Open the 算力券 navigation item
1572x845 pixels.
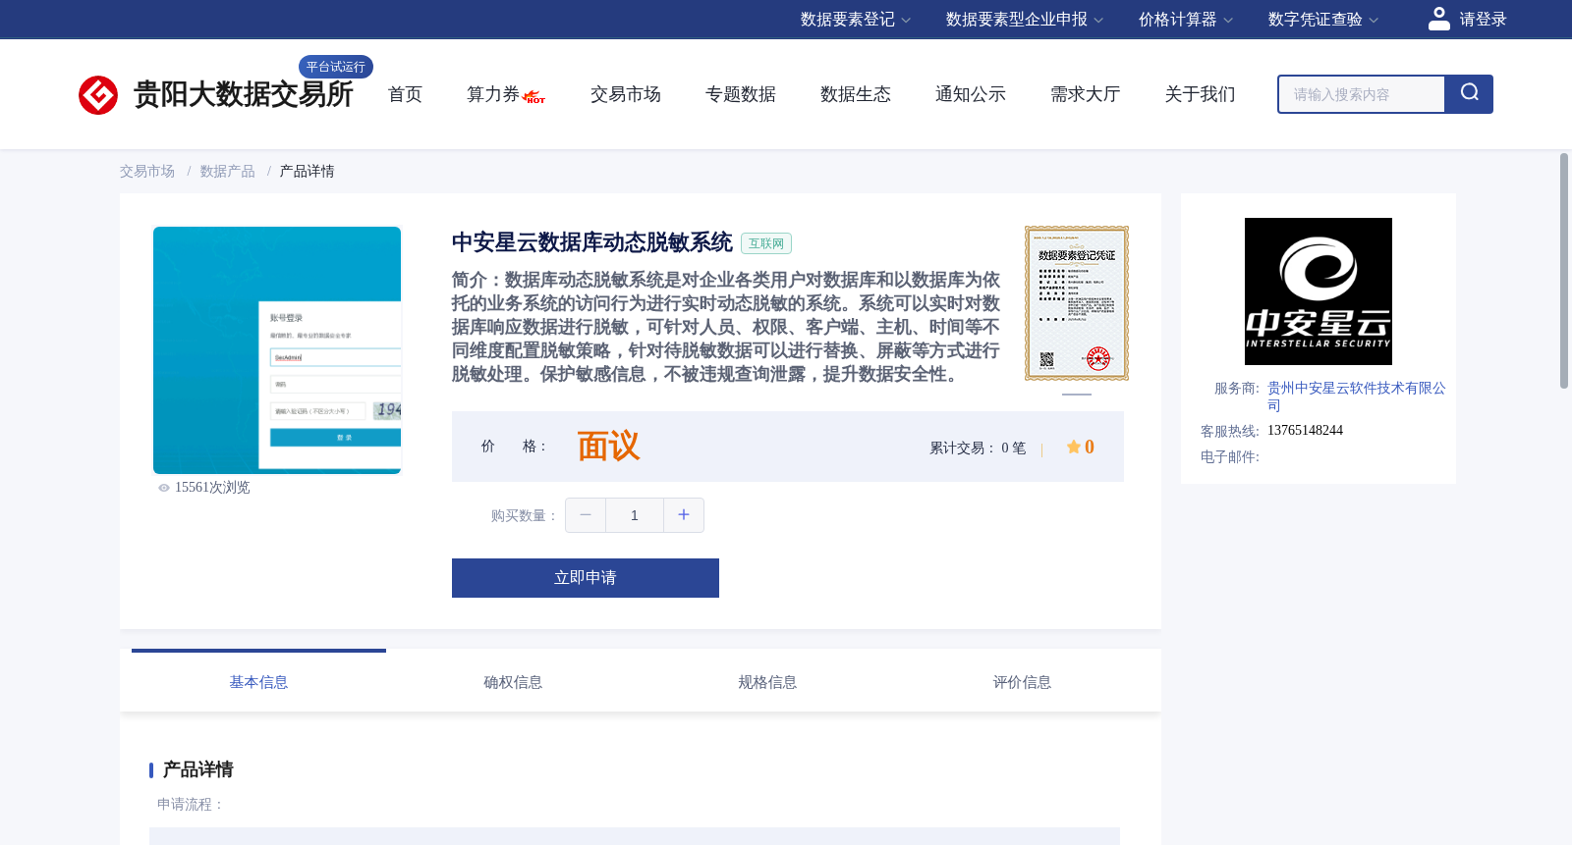point(492,94)
